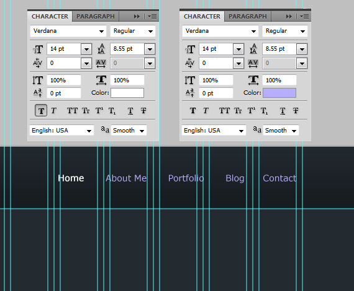The width and height of the screenshot is (354, 291).
Task: Click tracking icon in right panel
Action: point(253,64)
